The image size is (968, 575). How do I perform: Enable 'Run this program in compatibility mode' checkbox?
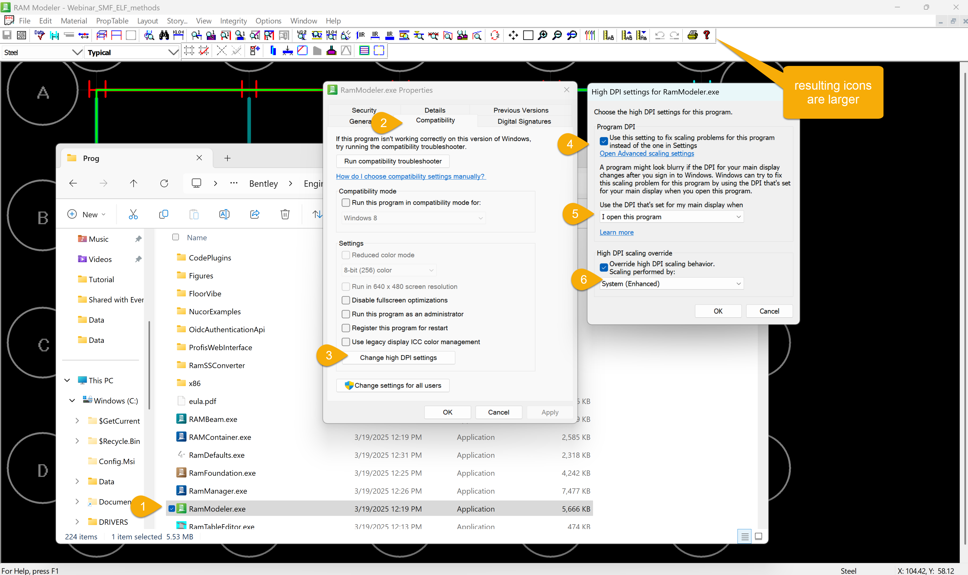[346, 203]
